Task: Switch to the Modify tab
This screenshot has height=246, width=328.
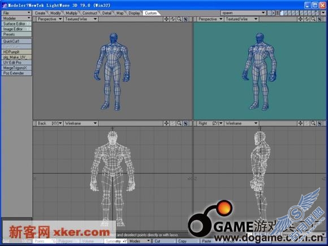Action: click(x=55, y=13)
